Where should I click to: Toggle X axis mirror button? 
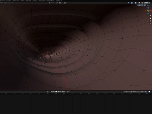[x=140, y=5]
